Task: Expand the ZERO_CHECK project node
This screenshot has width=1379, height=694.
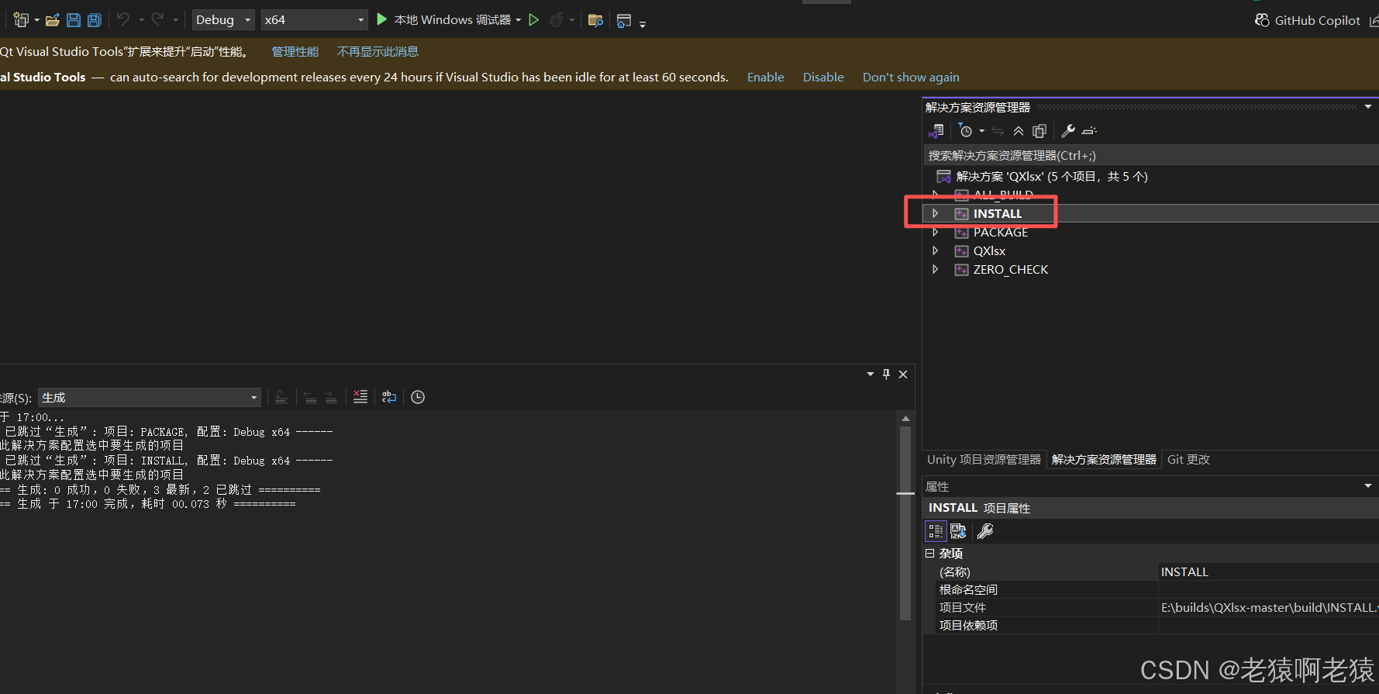Action: pyautogui.click(x=936, y=269)
